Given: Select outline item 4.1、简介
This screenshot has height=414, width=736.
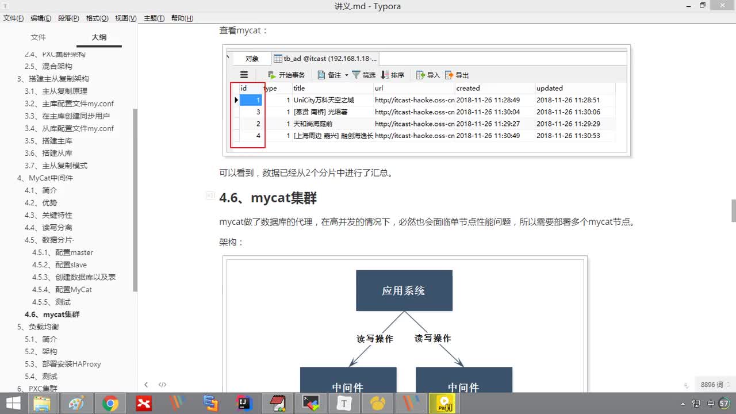Looking at the screenshot, I should point(41,190).
